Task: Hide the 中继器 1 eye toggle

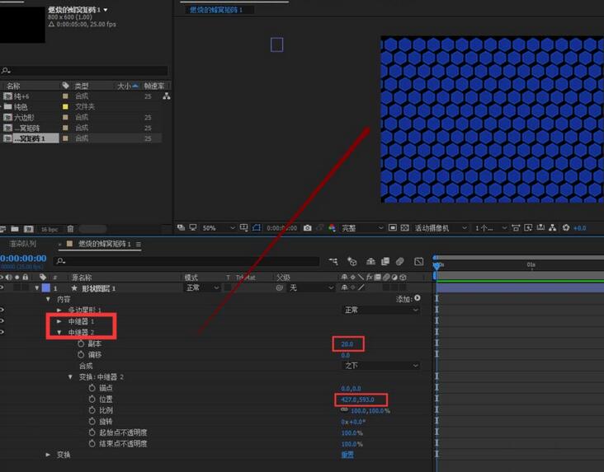Action: point(2,320)
